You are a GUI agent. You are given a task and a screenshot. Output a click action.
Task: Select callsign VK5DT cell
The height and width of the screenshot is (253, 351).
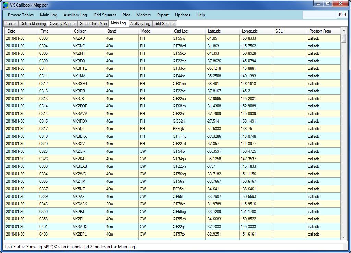[88, 128]
